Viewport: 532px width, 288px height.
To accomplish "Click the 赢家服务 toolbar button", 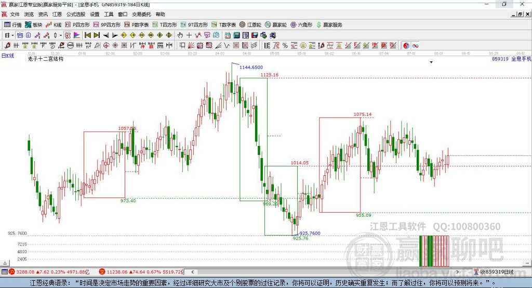I will 329,25.
